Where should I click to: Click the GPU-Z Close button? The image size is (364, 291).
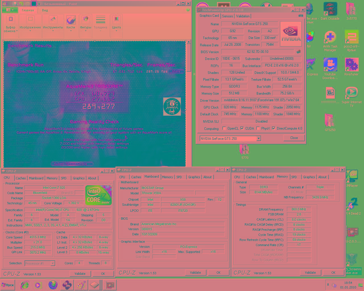coord(294,138)
